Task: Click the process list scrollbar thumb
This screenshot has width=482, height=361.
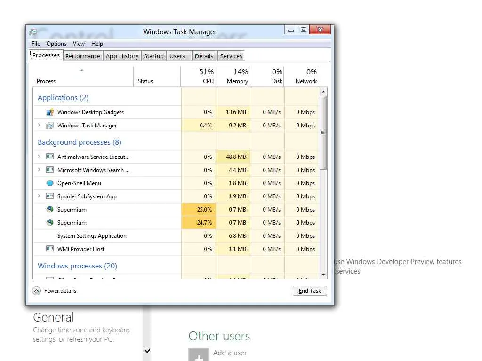Action: pyautogui.click(x=323, y=133)
